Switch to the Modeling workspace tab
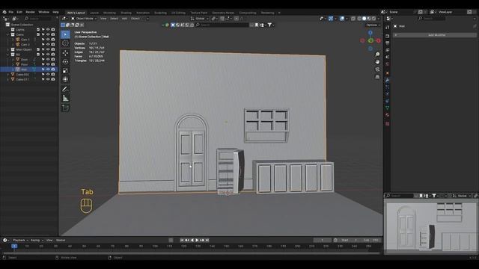The width and height of the screenshot is (479, 269). (x=109, y=13)
